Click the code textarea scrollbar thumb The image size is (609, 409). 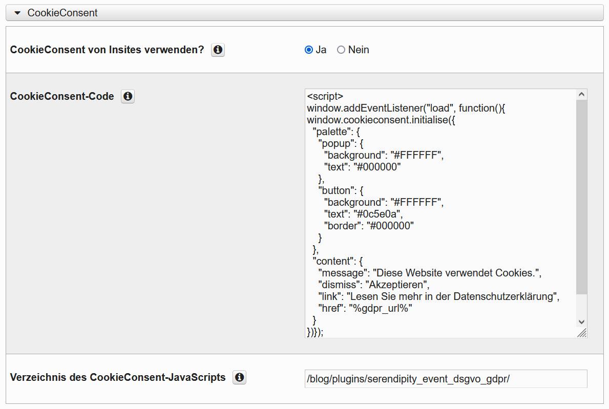click(x=581, y=197)
